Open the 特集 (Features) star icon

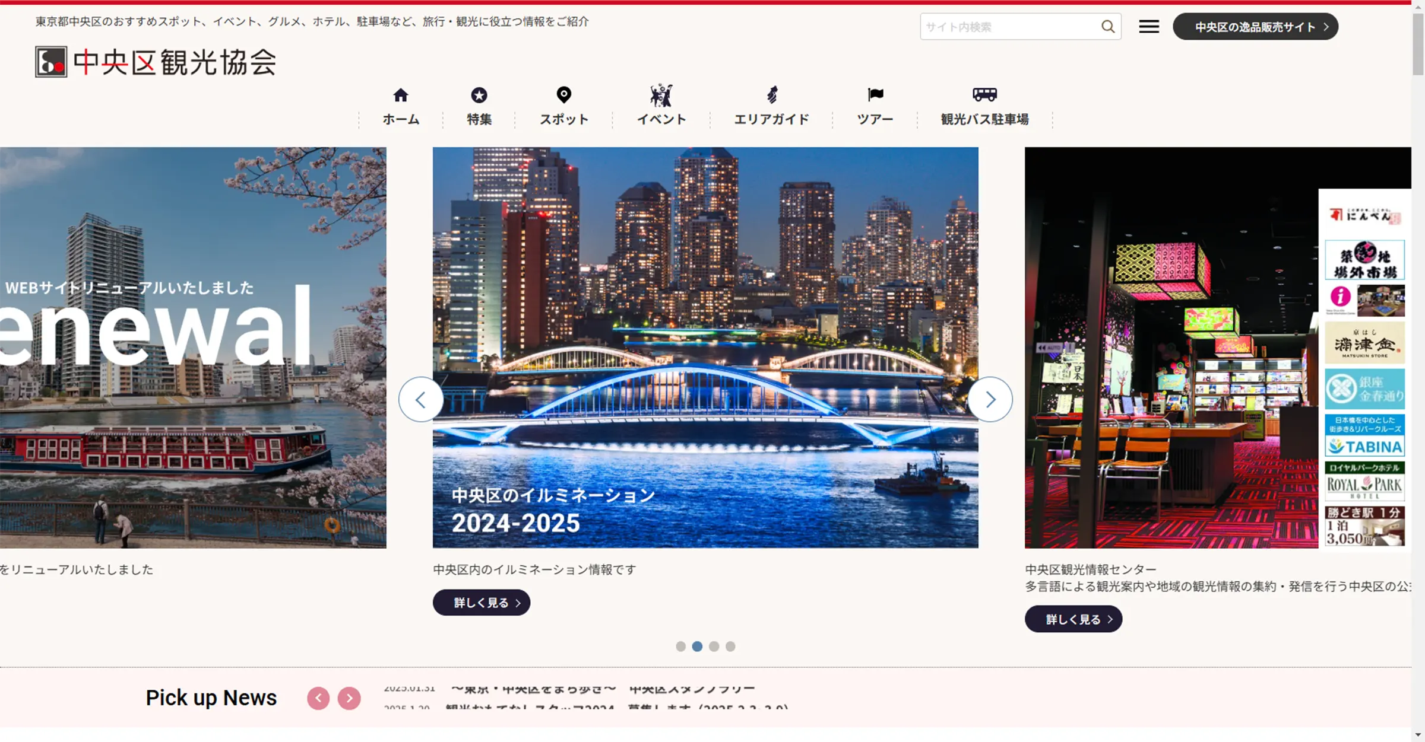479,95
